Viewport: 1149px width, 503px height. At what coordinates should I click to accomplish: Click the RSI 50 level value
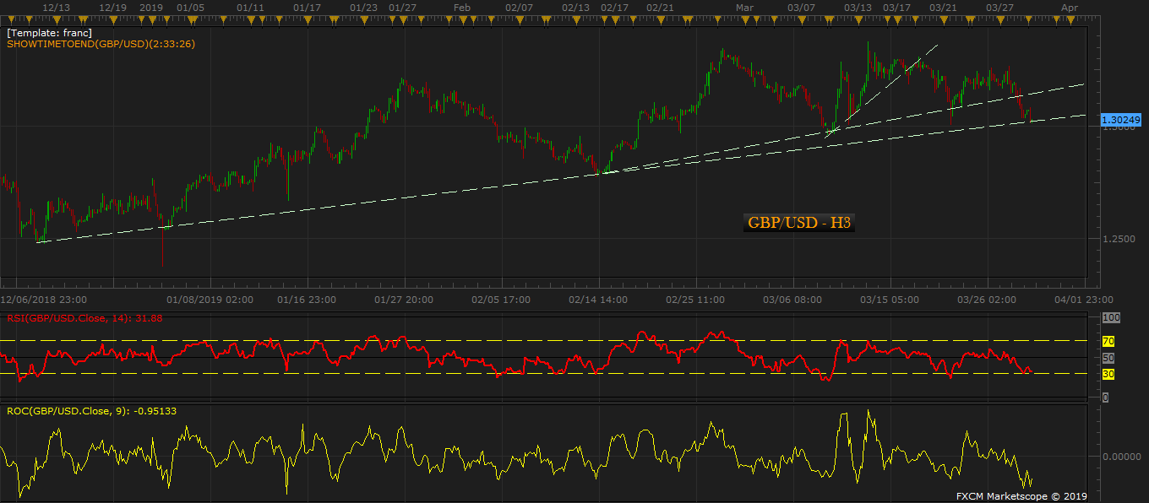pyautogui.click(x=1108, y=358)
